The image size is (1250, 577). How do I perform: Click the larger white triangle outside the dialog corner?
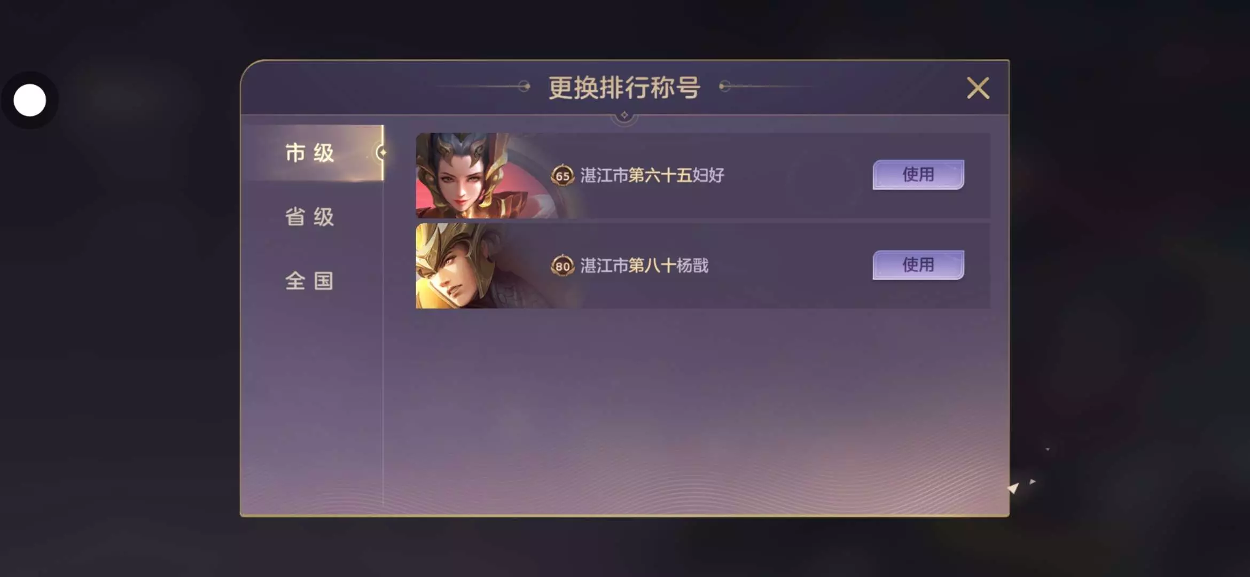click(x=1013, y=488)
